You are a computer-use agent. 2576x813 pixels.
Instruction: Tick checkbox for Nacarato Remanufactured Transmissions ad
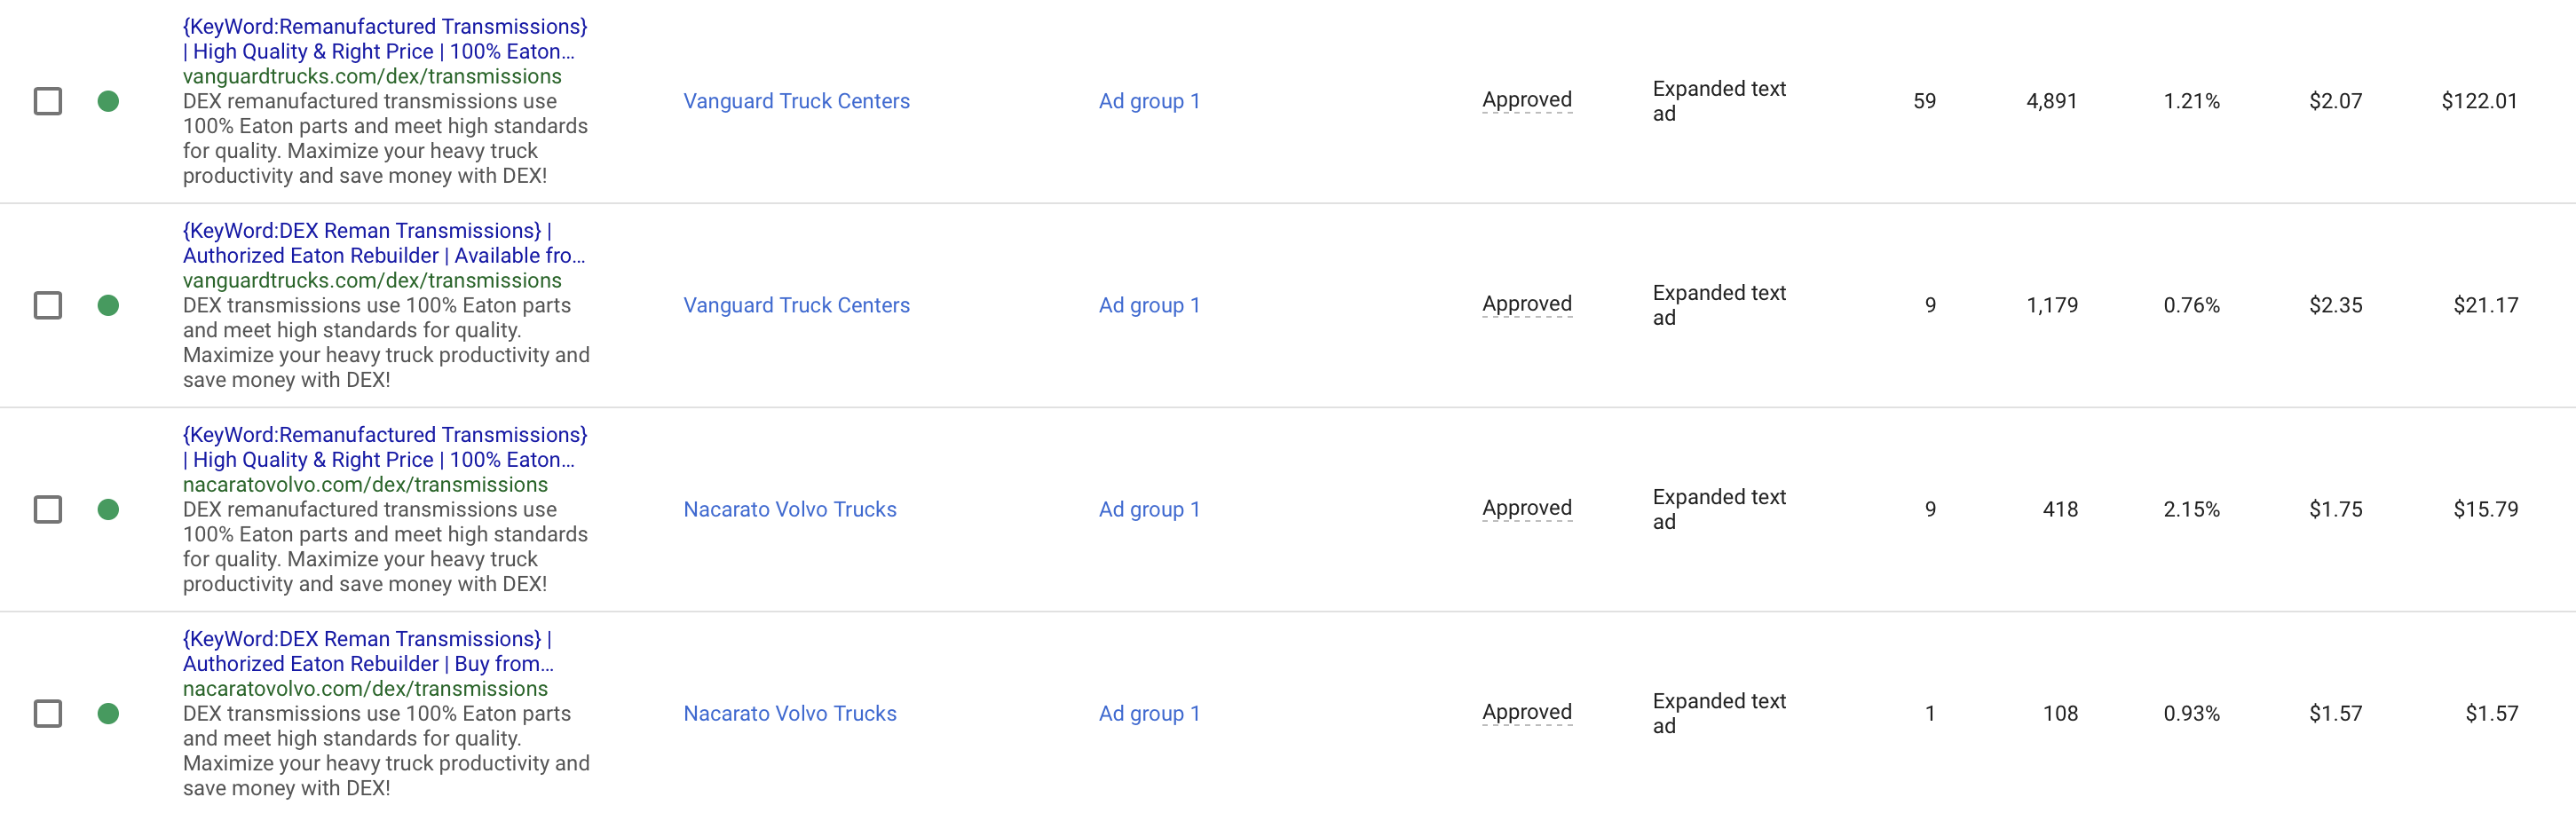click(x=48, y=509)
